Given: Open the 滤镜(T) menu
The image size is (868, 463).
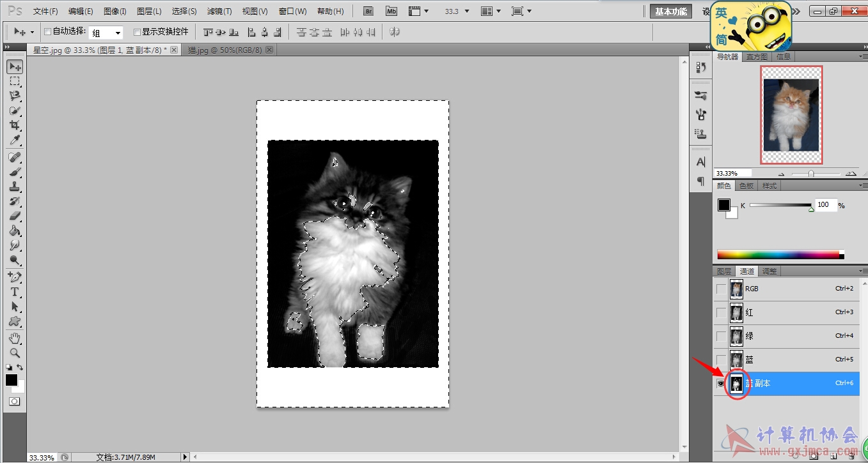Looking at the screenshot, I should (x=219, y=11).
